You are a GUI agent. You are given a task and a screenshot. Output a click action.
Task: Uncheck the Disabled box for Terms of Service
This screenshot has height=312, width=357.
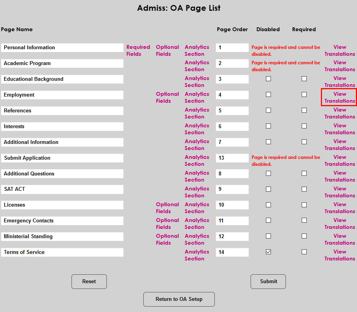coord(268,252)
